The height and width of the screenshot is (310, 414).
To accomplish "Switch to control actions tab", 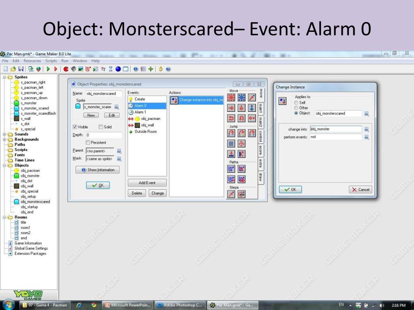I will tap(260, 136).
